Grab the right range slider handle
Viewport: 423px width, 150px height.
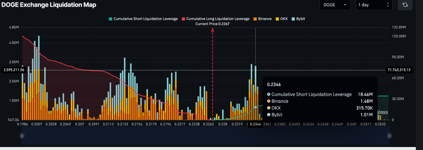pyautogui.click(x=389, y=136)
